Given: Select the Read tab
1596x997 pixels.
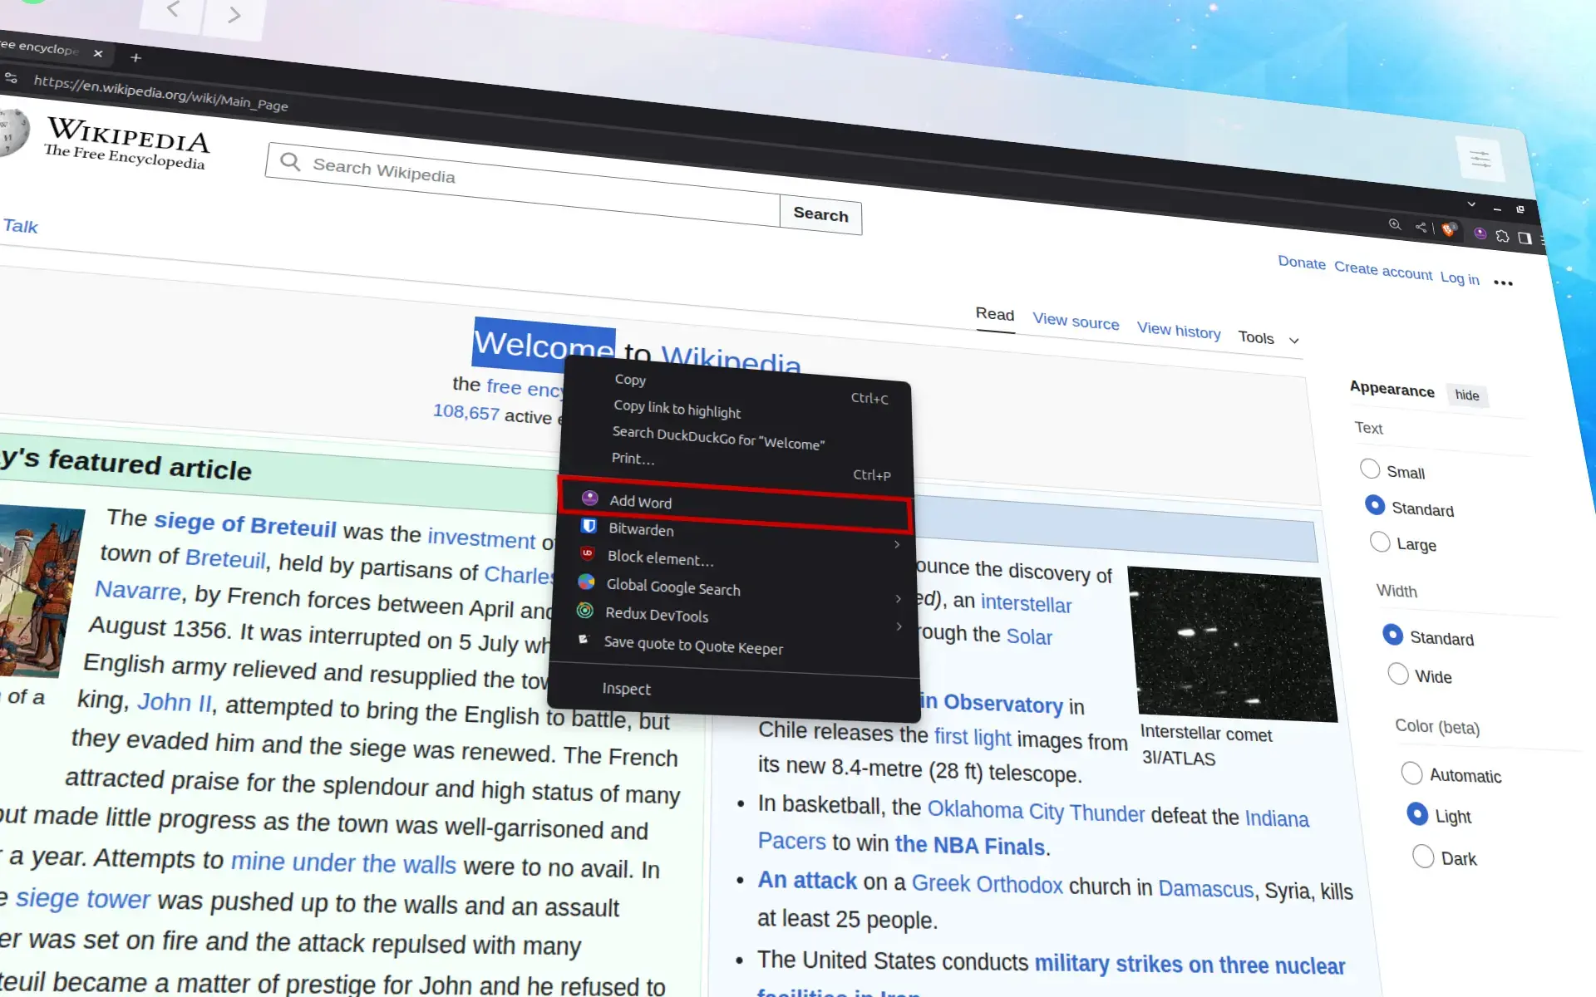Looking at the screenshot, I should 995,314.
